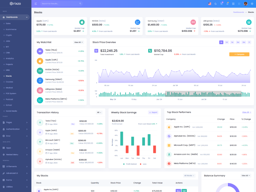
Task: Click the Tesla (TSLA) watchlist icon
Action: [40, 51]
